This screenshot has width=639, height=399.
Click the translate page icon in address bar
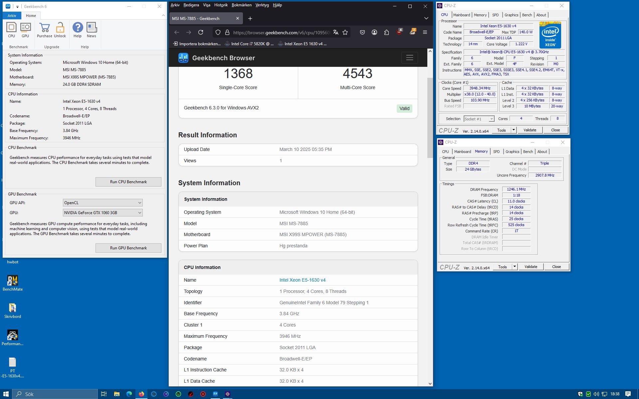(335, 32)
